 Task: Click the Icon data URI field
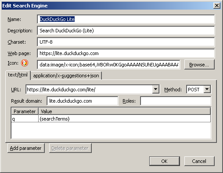click(x=108, y=65)
